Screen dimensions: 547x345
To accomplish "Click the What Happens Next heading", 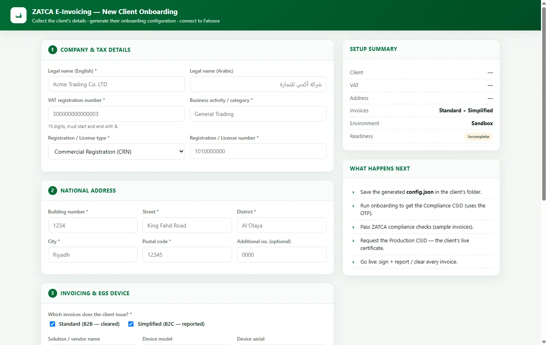I will tap(380, 168).
